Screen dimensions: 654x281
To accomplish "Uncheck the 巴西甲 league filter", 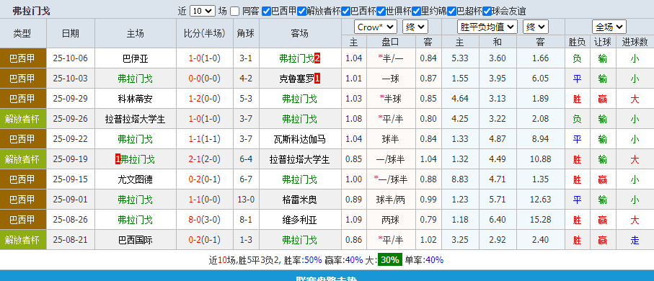I will coord(267,12).
